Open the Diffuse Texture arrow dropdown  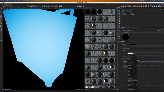(x=131, y=46)
